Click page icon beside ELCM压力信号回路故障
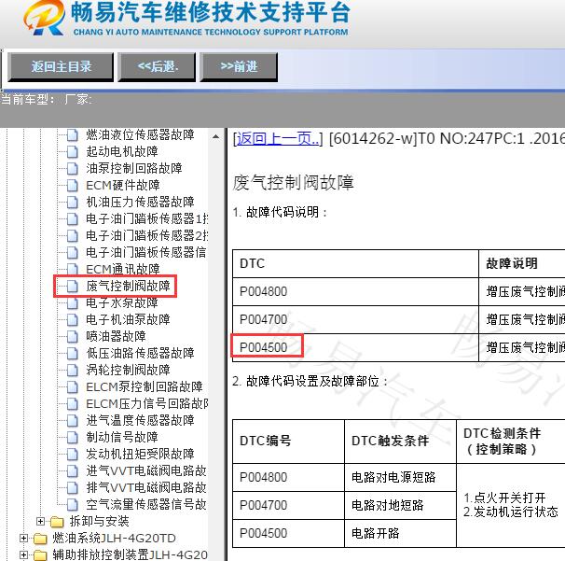Viewport: 565px width, 561px height. (73, 403)
